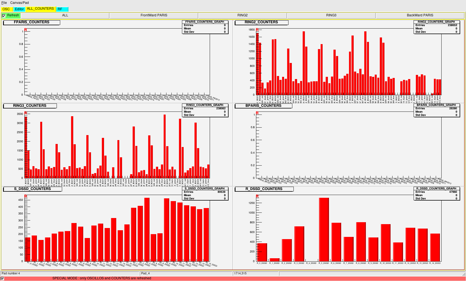Toggle the green Refresh checkbox

(x=4, y=16)
